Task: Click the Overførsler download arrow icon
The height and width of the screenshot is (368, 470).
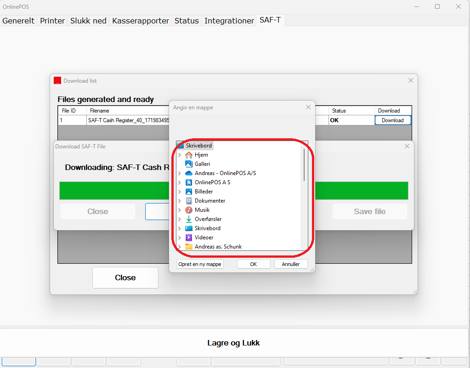Action: [188, 219]
